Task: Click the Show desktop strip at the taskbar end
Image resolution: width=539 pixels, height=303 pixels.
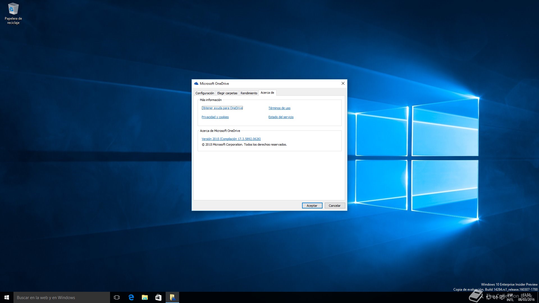Action: tap(538, 297)
